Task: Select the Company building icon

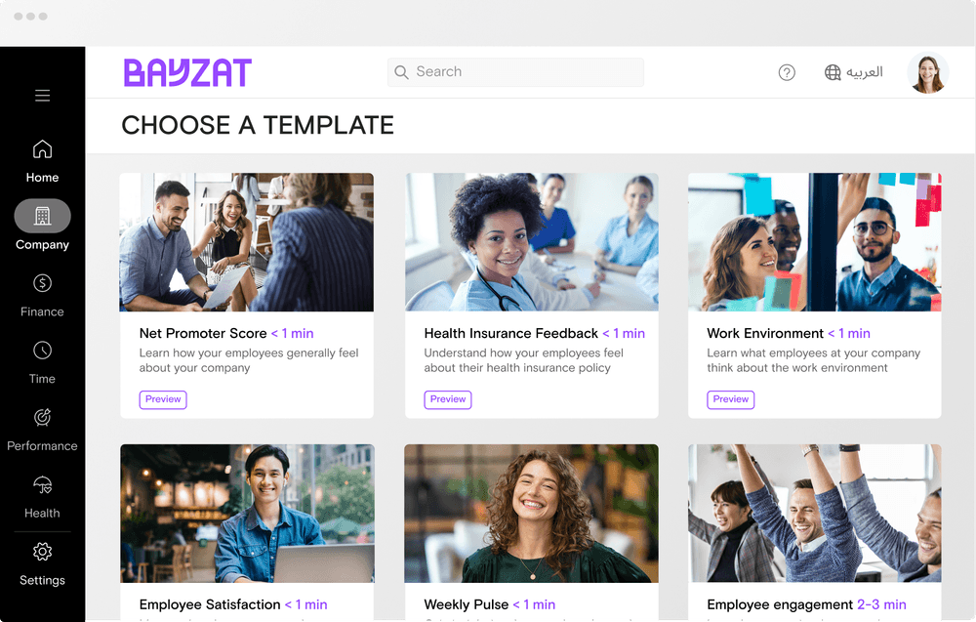Action: coord(42,216)
